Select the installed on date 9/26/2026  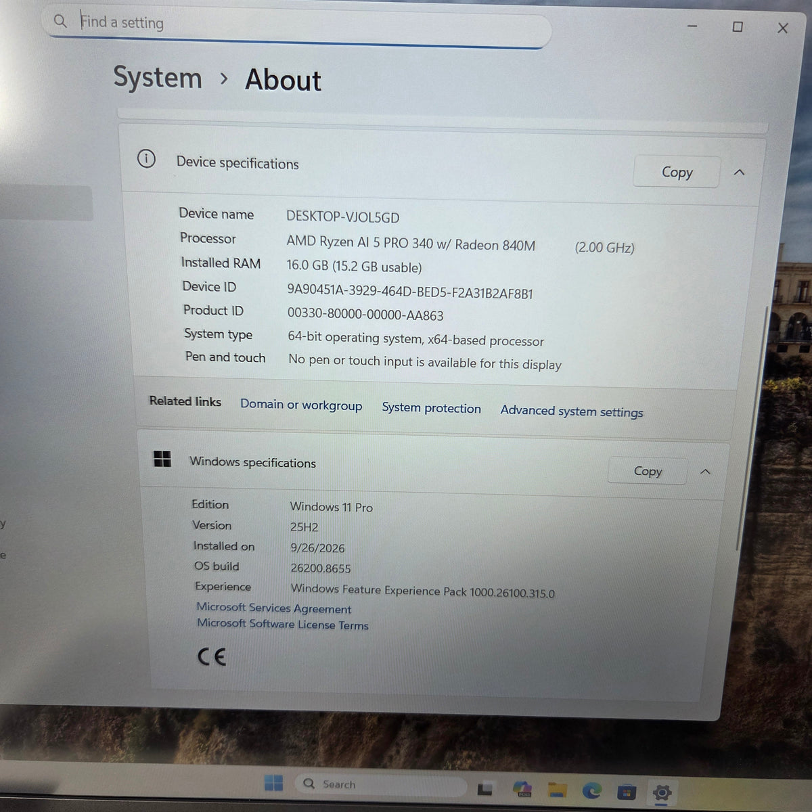click(317, 548)
